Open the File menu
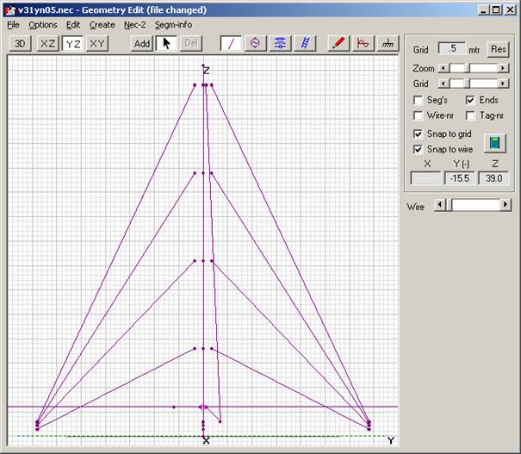Viewport: 521px width, 454px height. point(13,25)
